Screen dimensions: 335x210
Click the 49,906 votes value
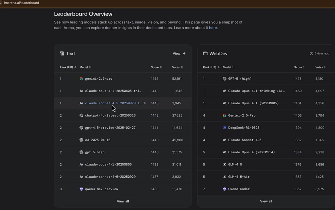[x=178, y=140]
